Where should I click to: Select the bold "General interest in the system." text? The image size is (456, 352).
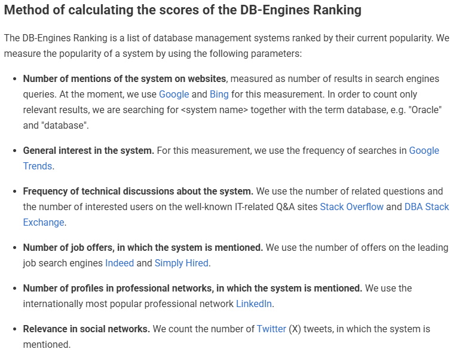pos(88,151)
